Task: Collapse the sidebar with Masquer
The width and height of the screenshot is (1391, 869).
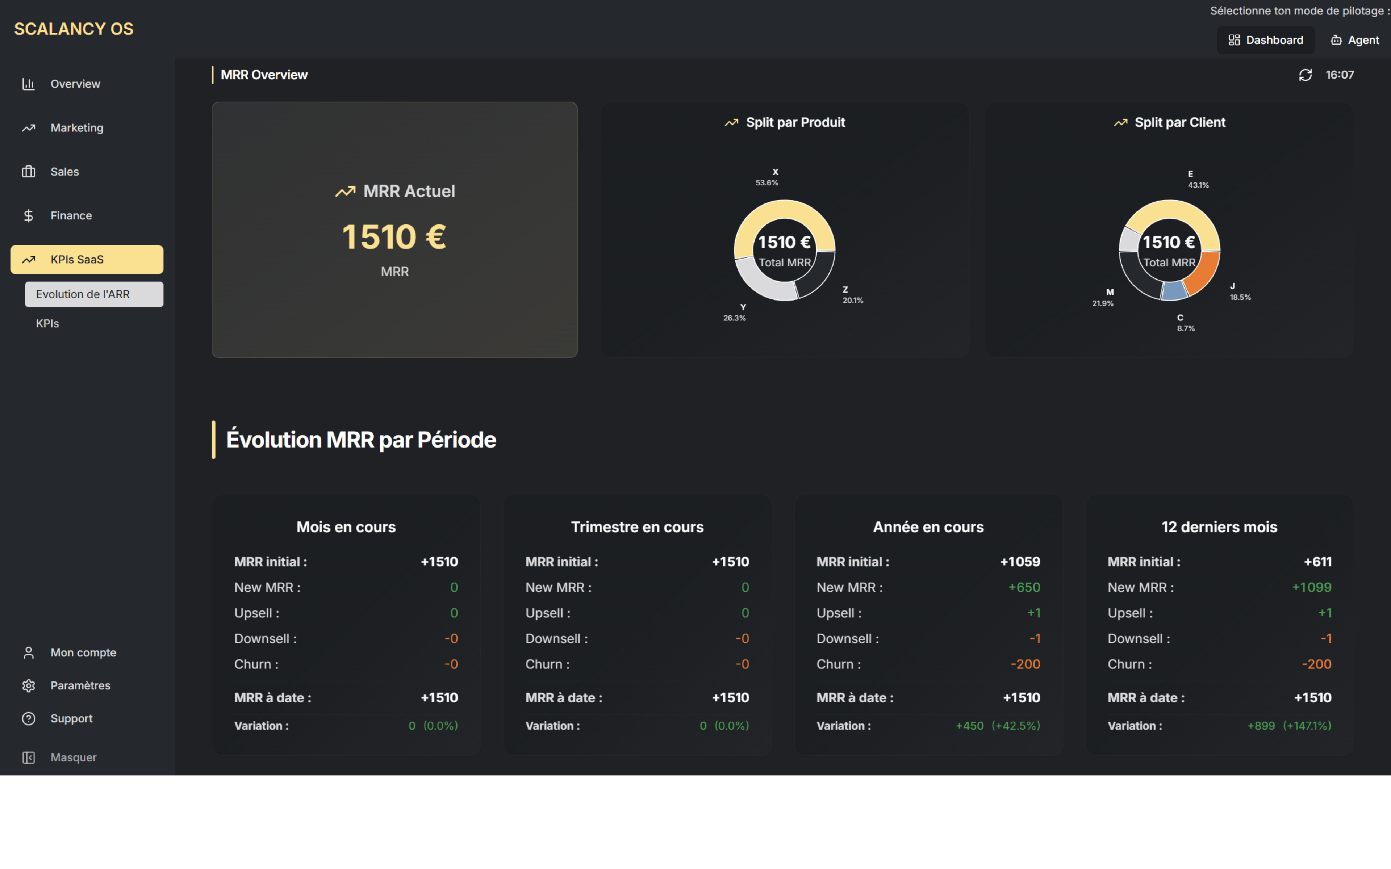Action: pyautogui.click(x=73, y=757)
